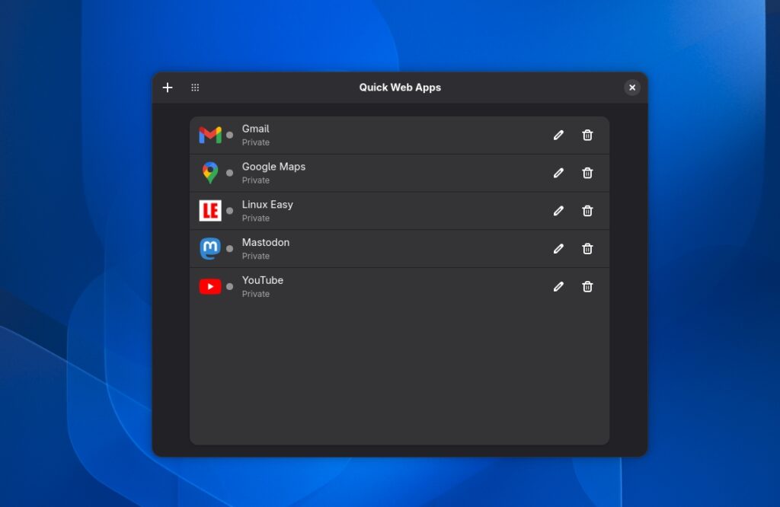Click the Private label under YouTube

pyautogui.click(x=256, y=294)
